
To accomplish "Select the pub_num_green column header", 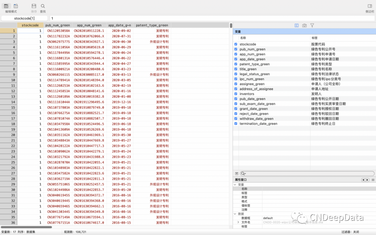I will (58, 25).
